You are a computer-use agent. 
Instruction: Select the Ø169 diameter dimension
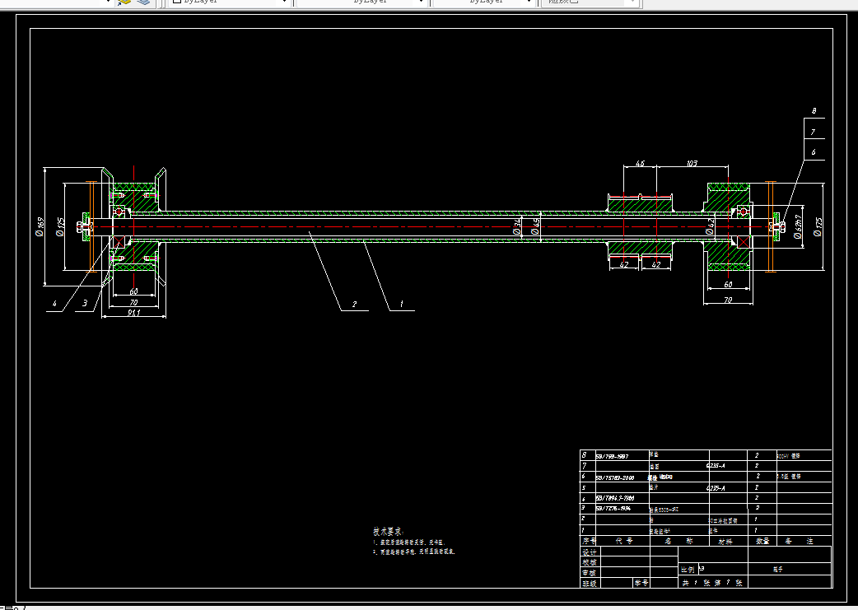pyautogui.click(x=40, y=227)
